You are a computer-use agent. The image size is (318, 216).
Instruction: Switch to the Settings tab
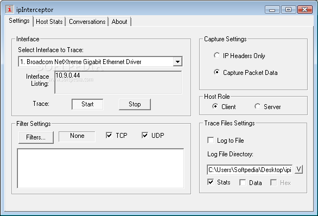pyautogui.click(x=19, y=21)
